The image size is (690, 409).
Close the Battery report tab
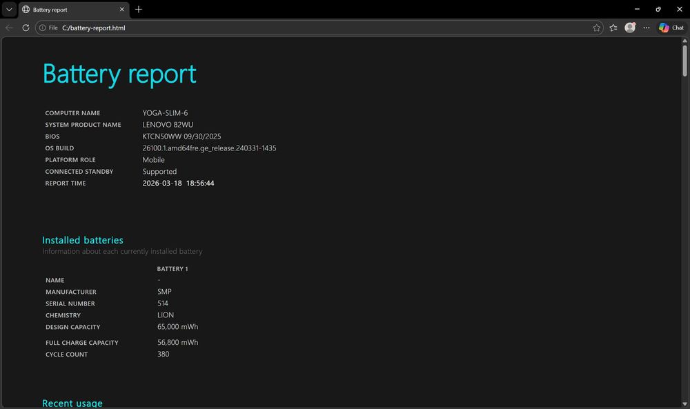click(x=122, y=9)
